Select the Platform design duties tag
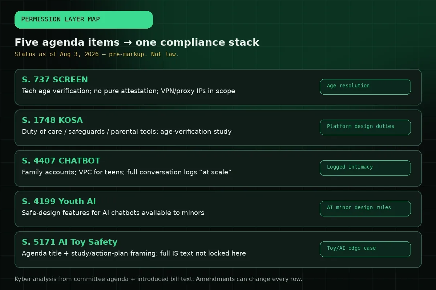 (365, 127)
